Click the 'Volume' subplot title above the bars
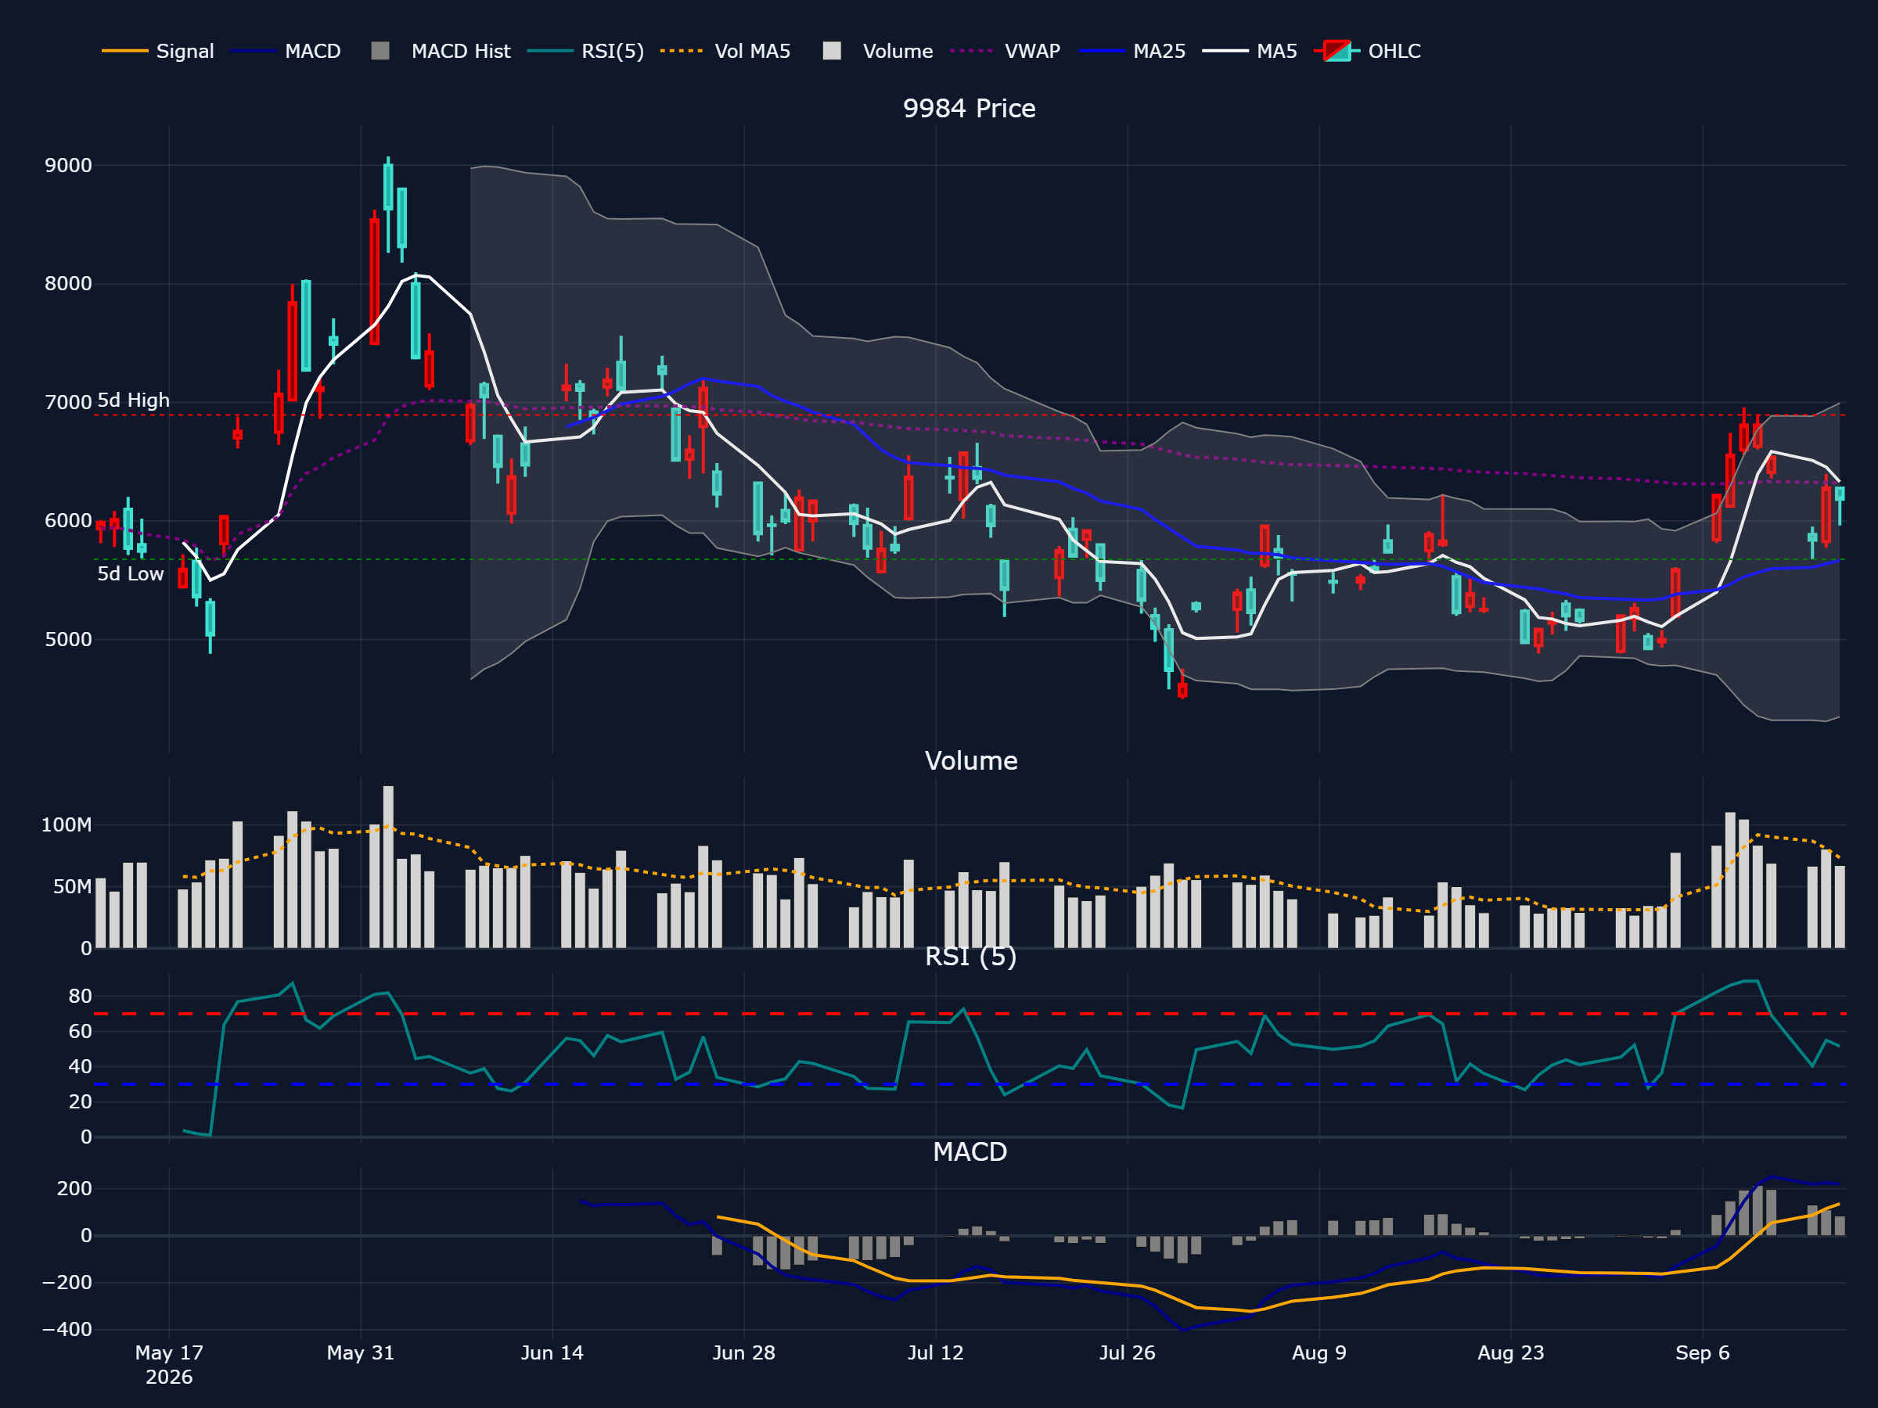The width and height of the screenshot is (1878, 1408). pos(970,760)
